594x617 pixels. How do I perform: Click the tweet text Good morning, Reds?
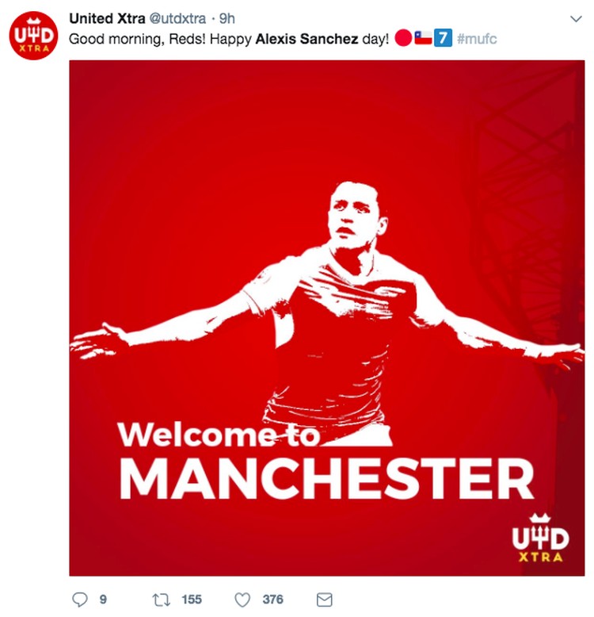(137, 39)
